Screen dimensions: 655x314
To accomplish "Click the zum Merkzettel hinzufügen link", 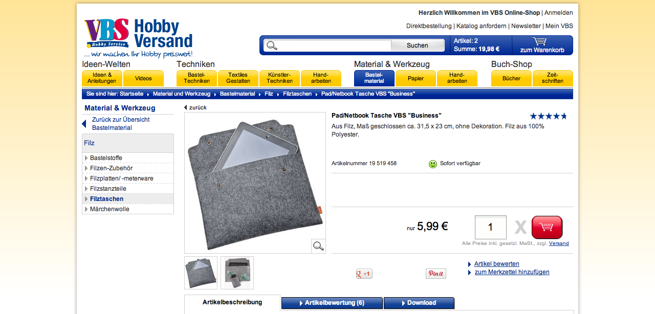I will (x=512, y=272).
